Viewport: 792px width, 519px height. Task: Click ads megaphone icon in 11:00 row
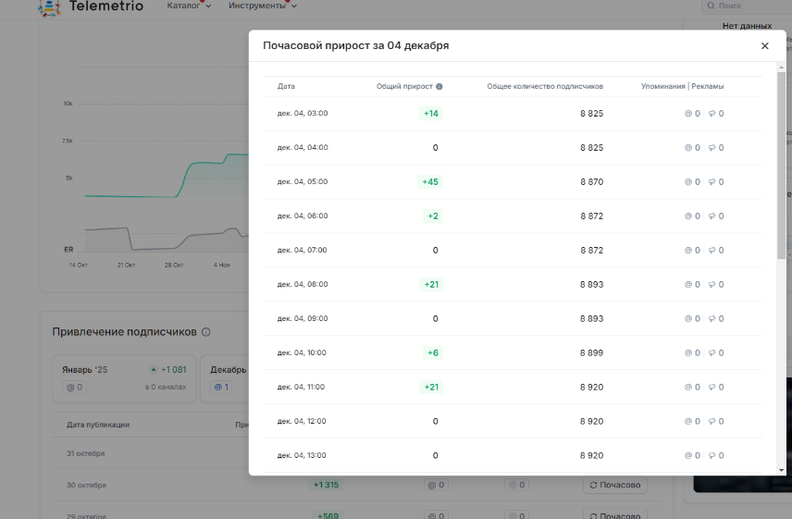pos(712,388)
